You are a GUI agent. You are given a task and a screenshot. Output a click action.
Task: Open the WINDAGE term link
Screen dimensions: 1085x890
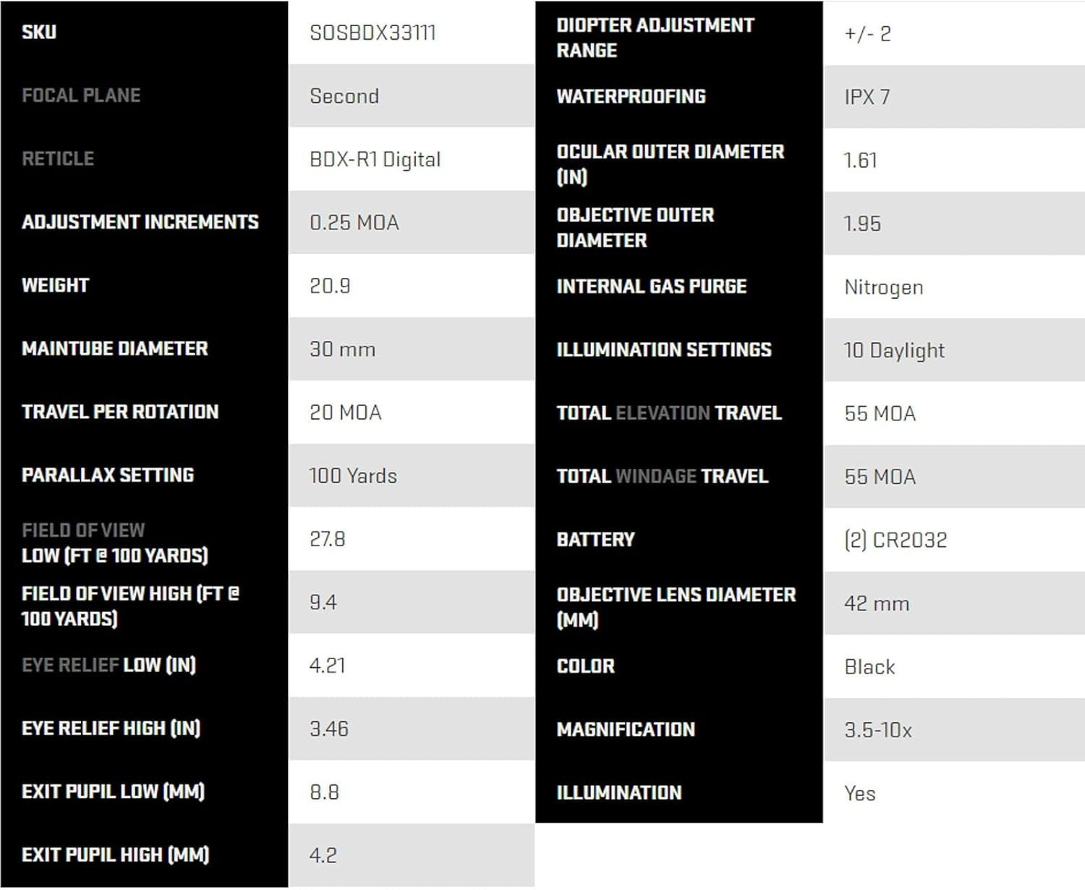pyautogui.click(x=656, y=476)
